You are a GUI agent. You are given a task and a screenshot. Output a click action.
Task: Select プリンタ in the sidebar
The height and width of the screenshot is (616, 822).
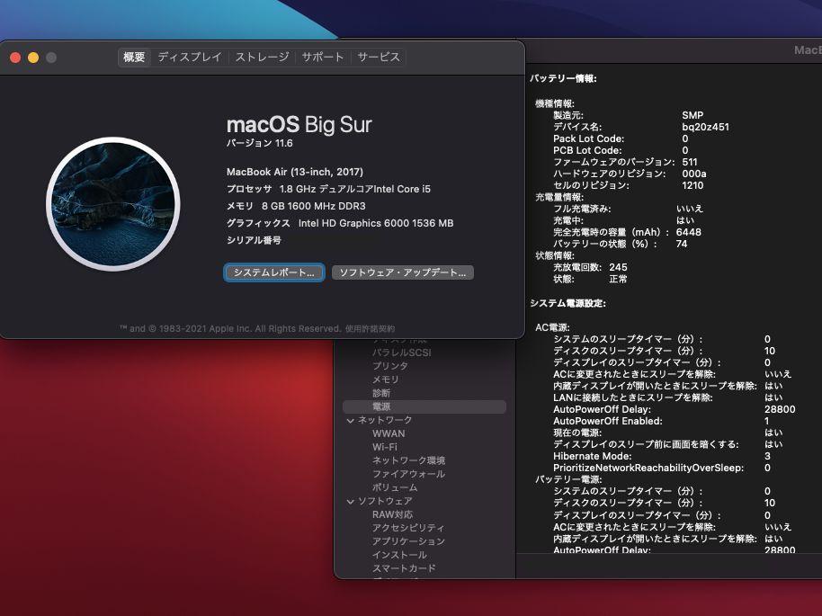[389, 366]
